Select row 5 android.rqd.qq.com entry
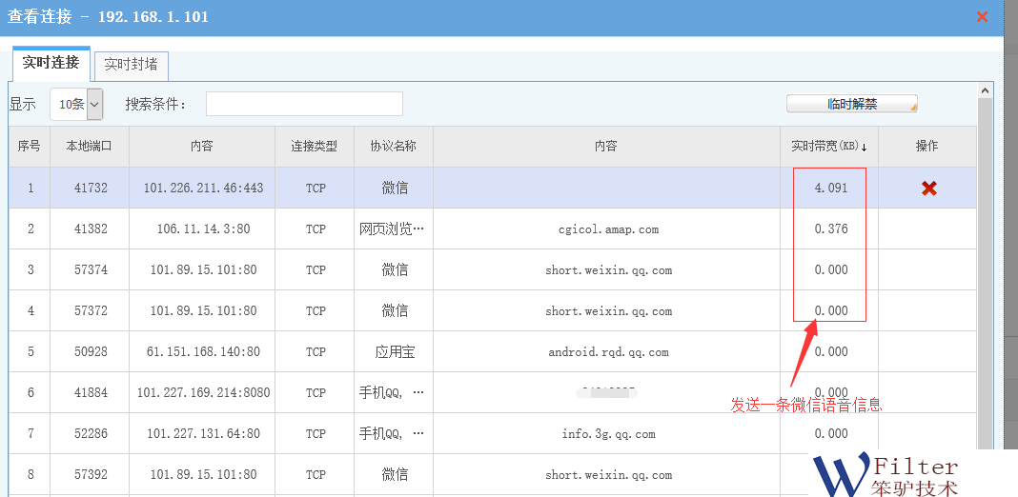The width and height of the screenshot is (1018, 497). coord(608,352)
